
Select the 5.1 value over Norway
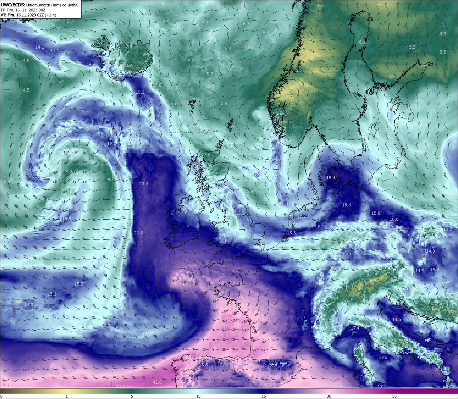pos(299,70)
